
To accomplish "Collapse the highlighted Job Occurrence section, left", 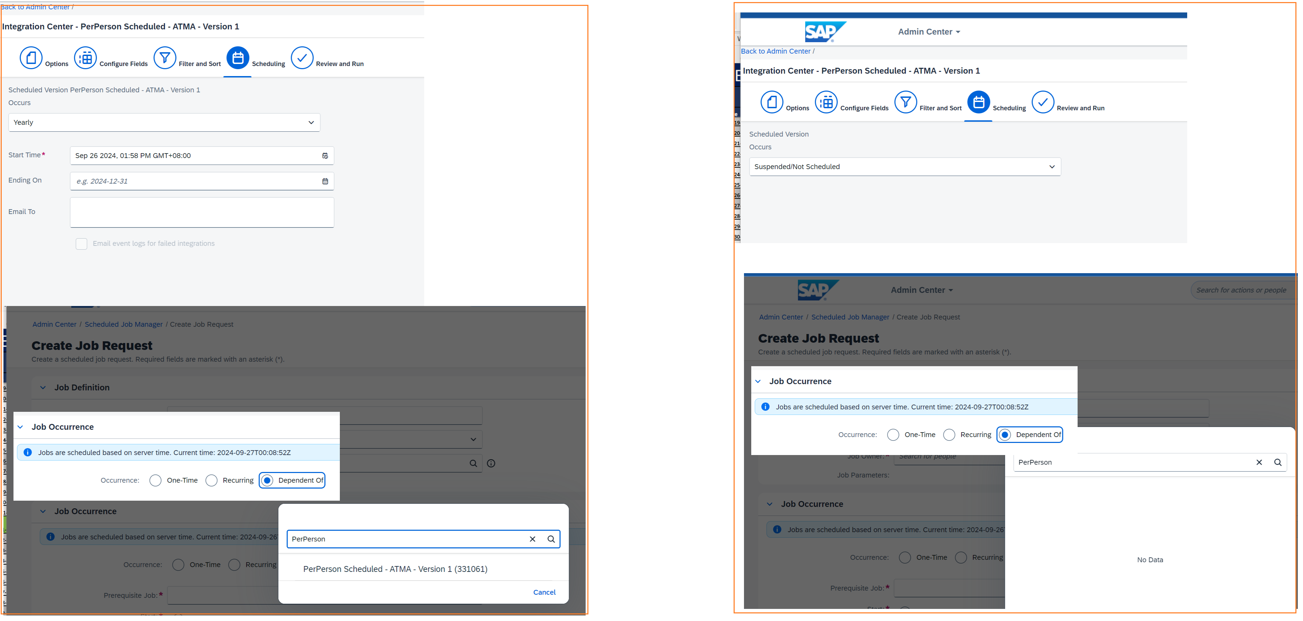I will pyautogui.click(x=20, y=427).
